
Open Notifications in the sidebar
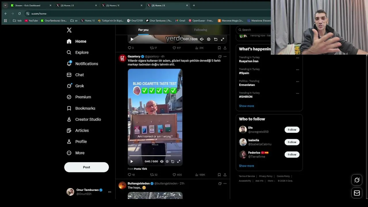[x=83, y=64]
